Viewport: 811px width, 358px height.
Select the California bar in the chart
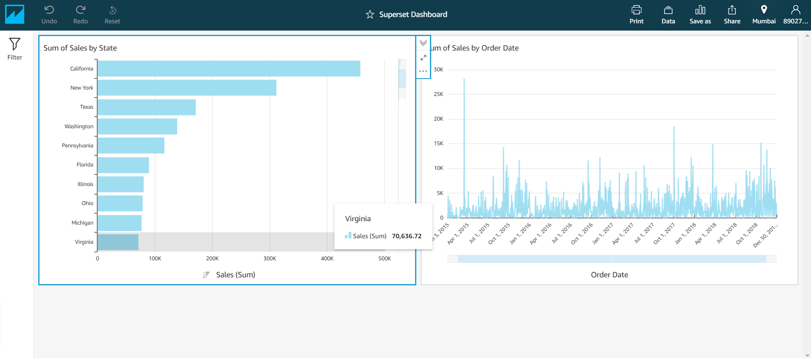point(229,69)
